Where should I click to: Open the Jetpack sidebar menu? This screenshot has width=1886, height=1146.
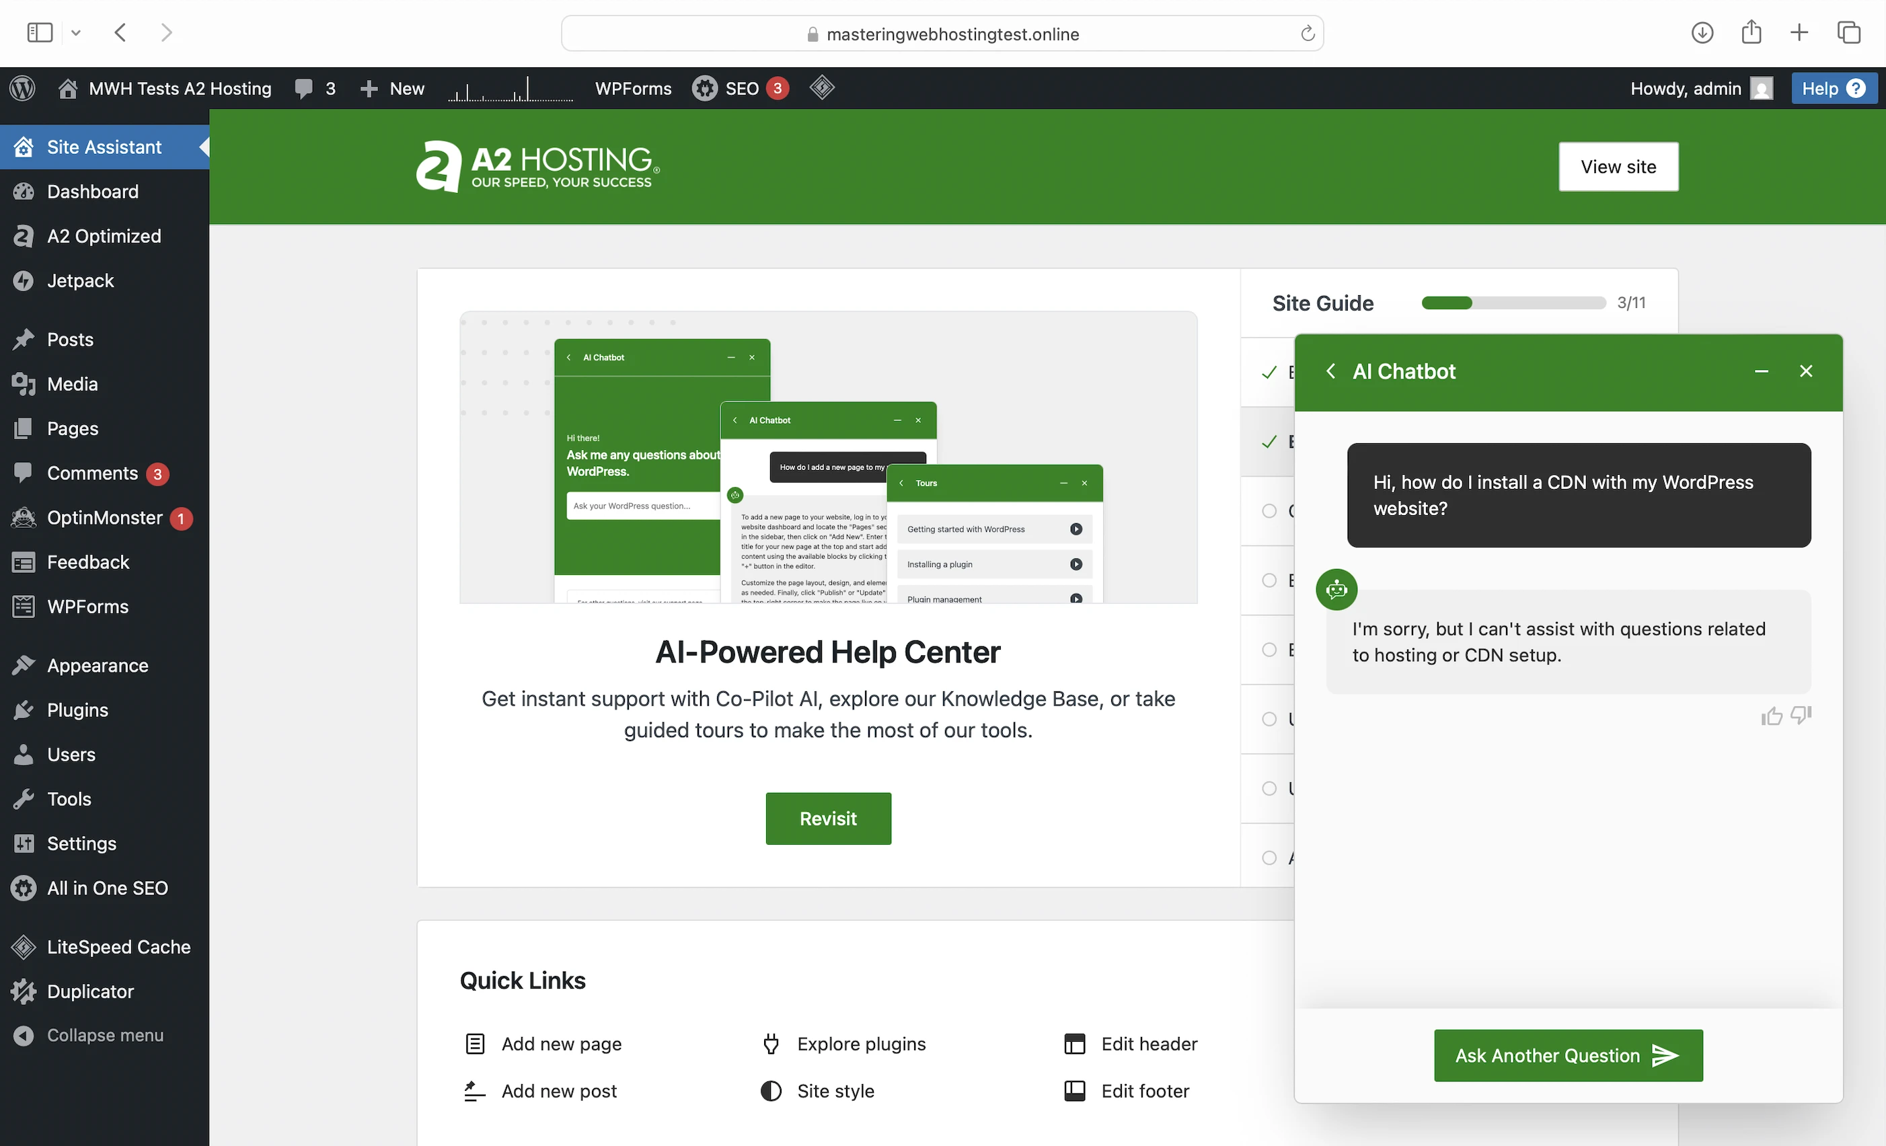pyautogui.click(x=80, y=281)
